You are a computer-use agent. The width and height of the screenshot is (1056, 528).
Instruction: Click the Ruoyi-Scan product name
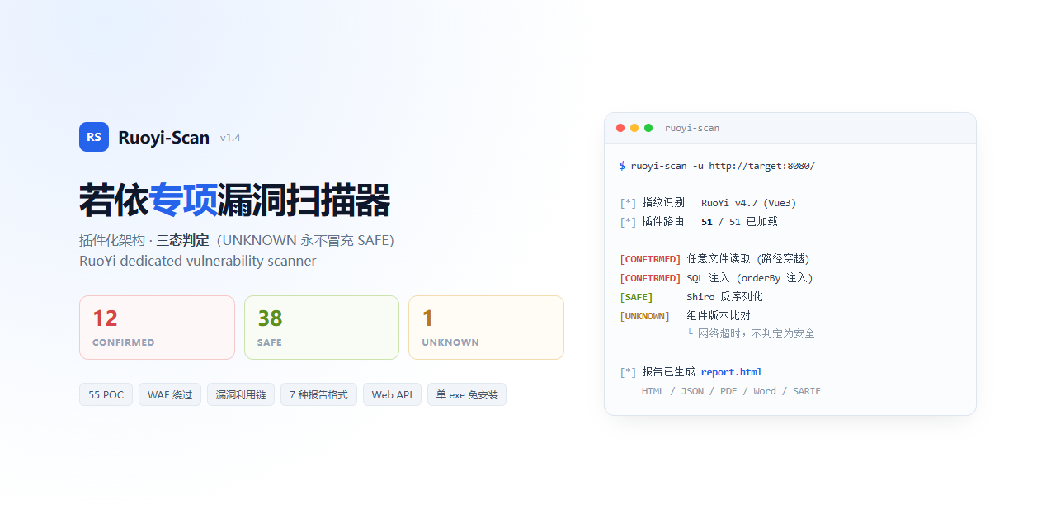pyautogui.click(x=163, y=138)
